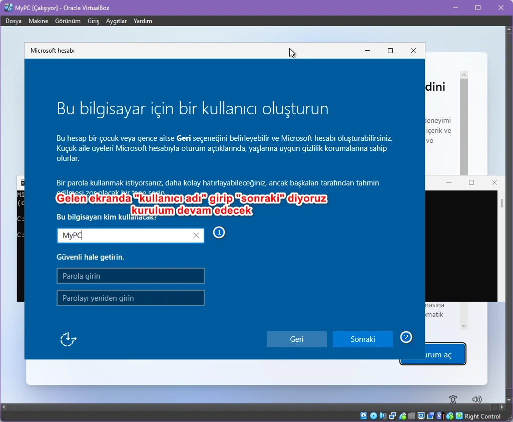The width and height of the screenshot is (513, 422).
Task: Click the VirtualBox horizontal scrollbar right arrow
Action: click(x=502, y=407)
